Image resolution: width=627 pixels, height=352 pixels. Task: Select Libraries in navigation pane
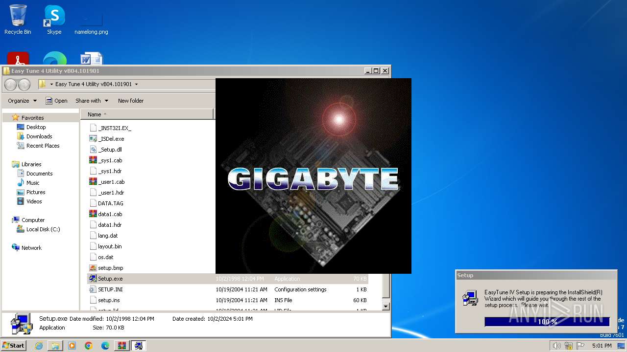pyautogui.click(x=31, y=164)
